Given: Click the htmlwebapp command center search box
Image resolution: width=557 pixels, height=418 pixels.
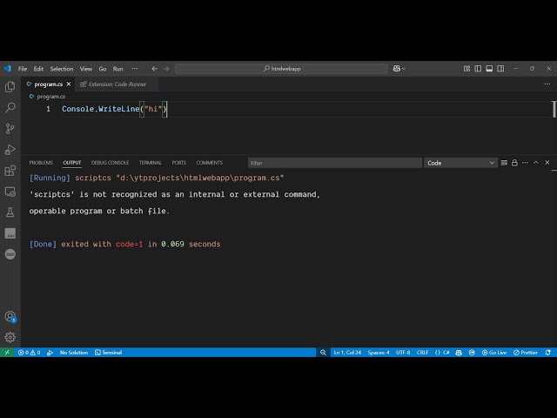Looking at the screenshot, I should pos(281,69).
